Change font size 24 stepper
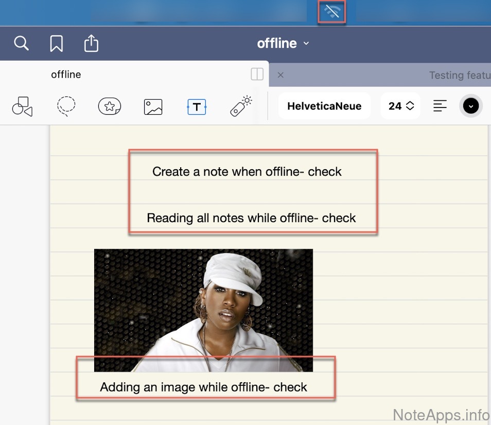 pyautogui.click(x=401, y=106)
